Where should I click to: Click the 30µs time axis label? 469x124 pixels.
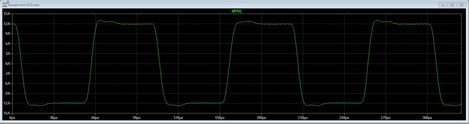(54, 118)
